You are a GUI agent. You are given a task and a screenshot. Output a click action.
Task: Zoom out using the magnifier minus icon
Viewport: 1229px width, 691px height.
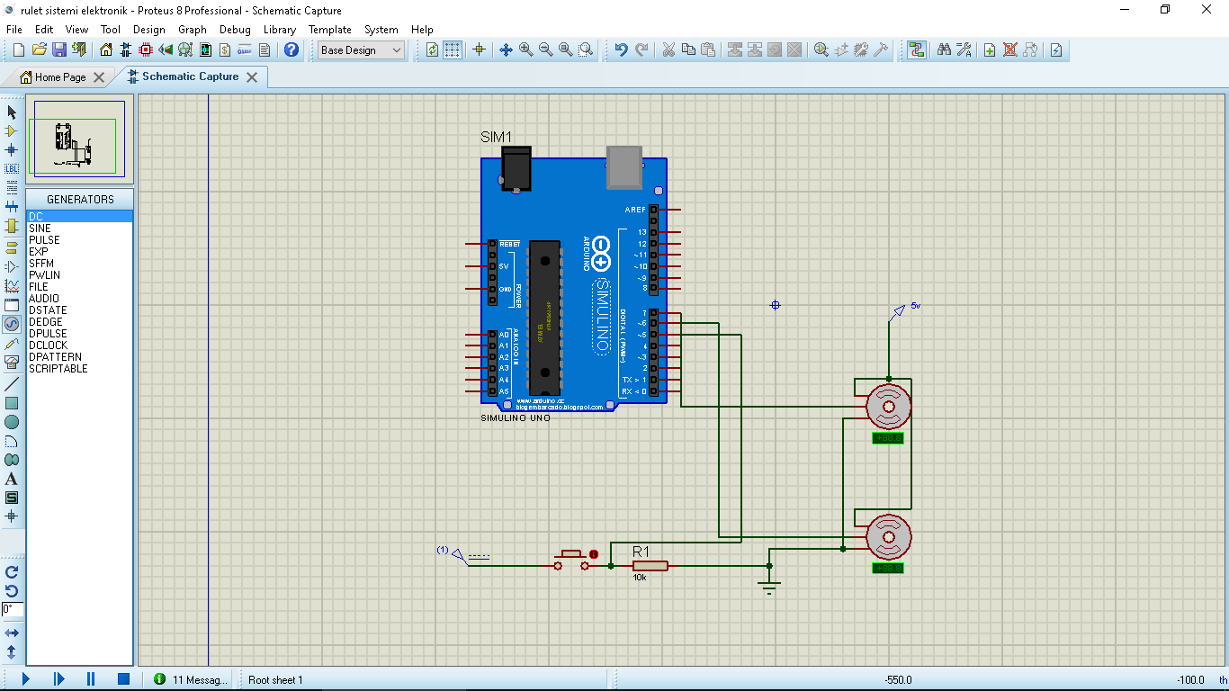point(545,50)
